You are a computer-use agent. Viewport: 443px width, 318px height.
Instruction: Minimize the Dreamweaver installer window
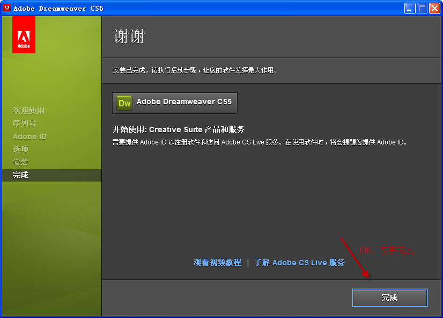410,9
